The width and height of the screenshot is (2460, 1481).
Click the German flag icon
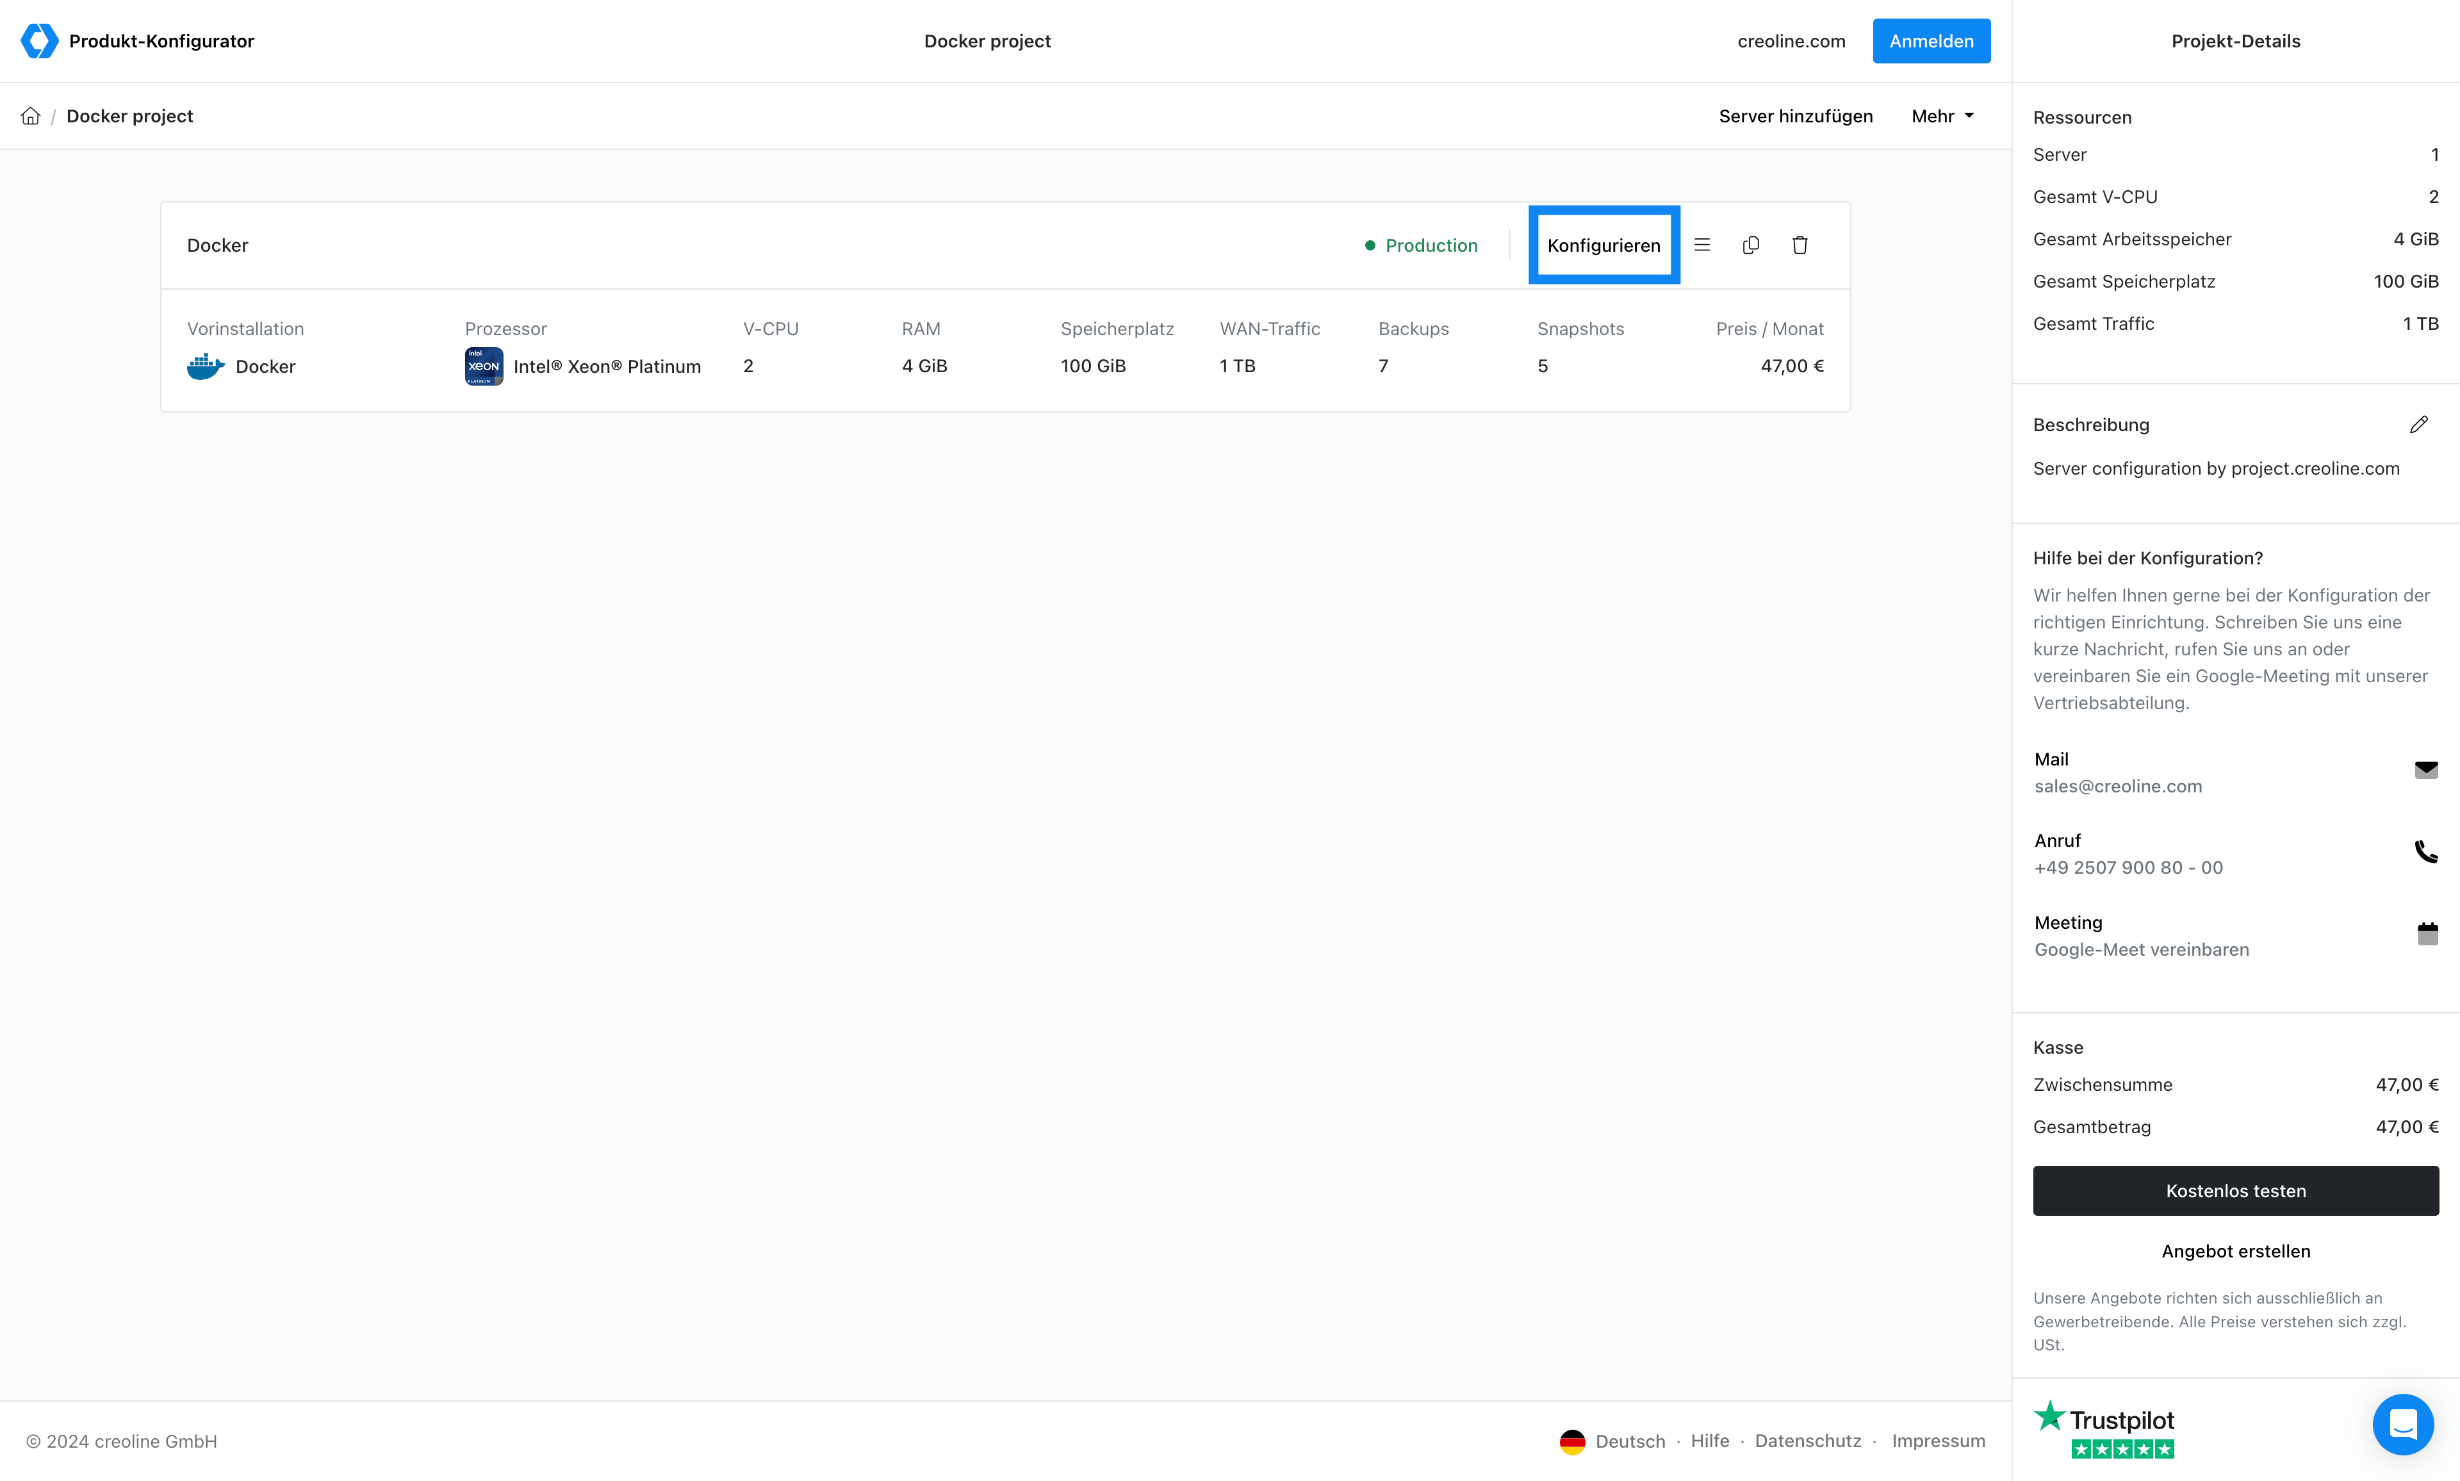pos(1573,1441)
